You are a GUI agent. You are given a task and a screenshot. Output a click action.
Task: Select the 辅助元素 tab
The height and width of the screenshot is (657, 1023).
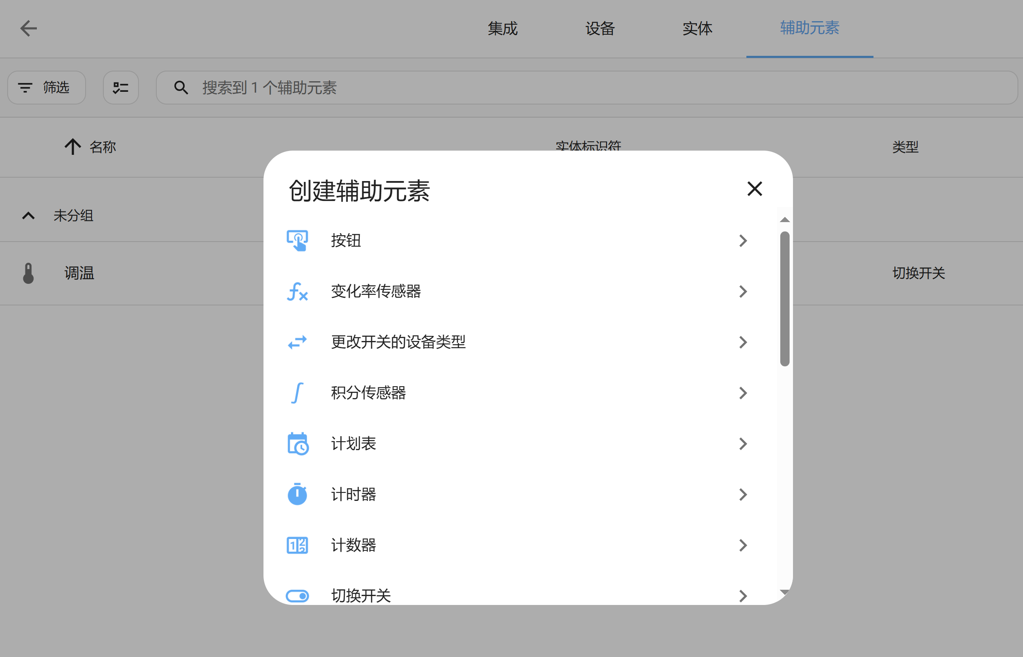[x=810, y=29]
